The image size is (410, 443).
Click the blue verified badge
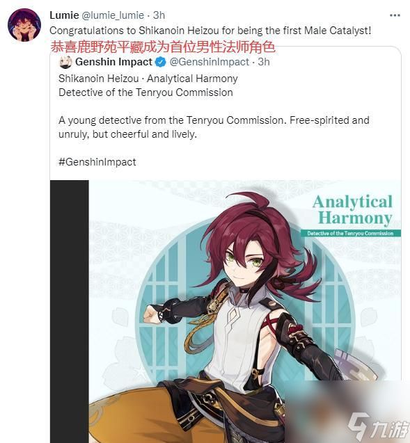pyautogui.click(x=161, y=62)
